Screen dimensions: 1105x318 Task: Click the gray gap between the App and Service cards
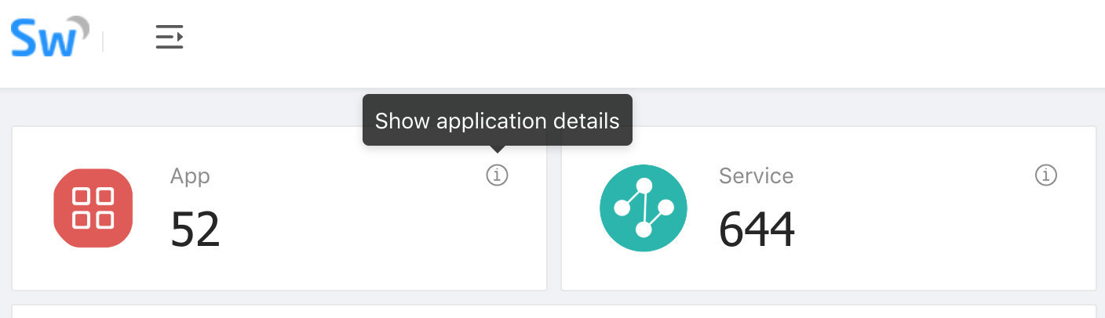(x=554, y=208)
